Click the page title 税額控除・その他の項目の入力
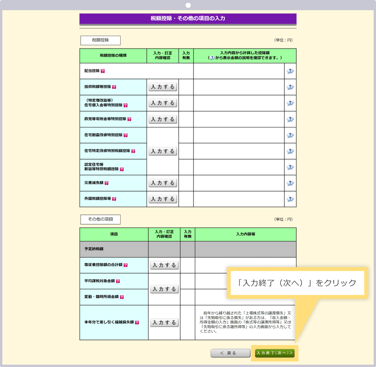The width and height of the screenshot is (376, 367). coord(188,18)
